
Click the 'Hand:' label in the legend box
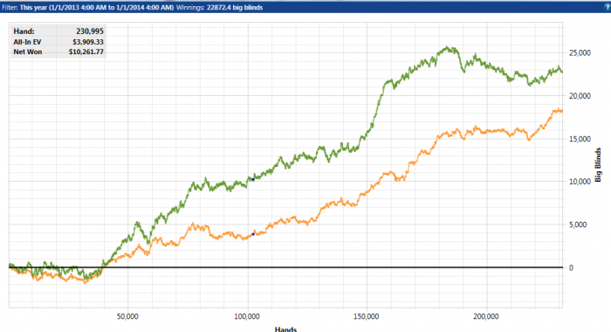[24, 31]
